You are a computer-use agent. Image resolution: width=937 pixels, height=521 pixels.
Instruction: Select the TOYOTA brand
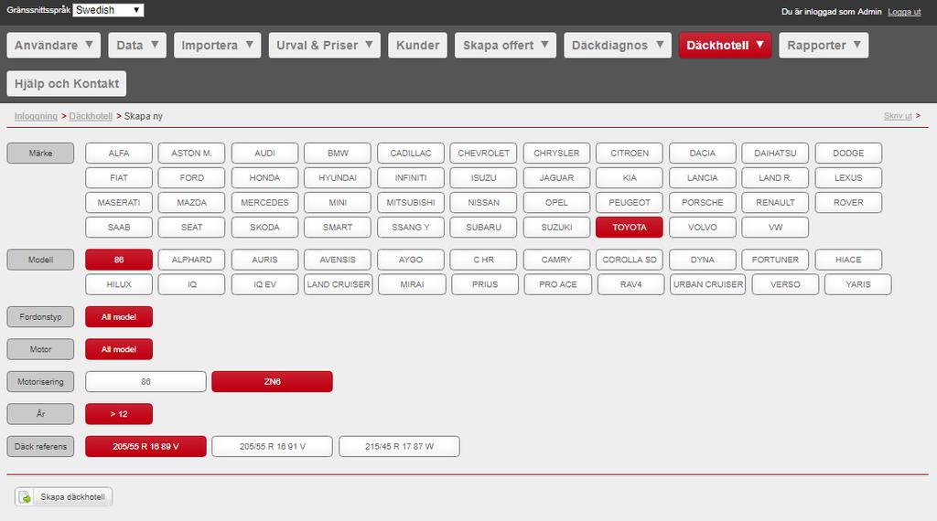click(630, 228)
